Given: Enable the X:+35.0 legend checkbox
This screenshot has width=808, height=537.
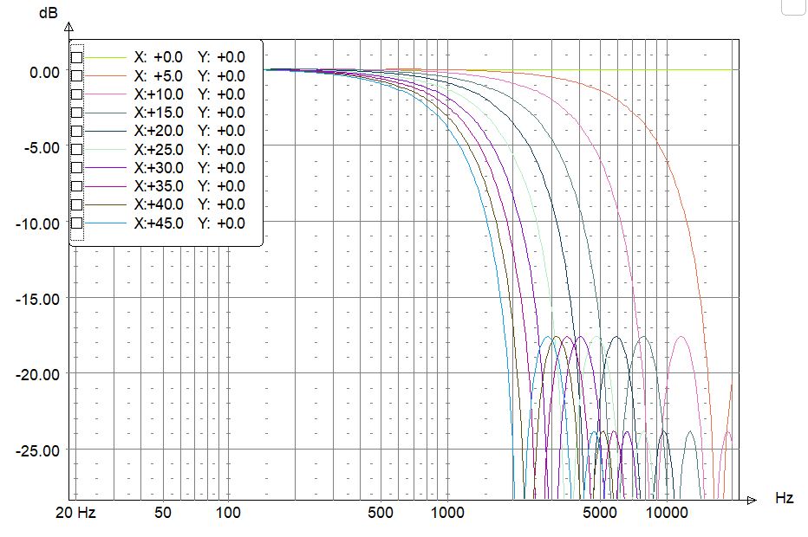Looking at the screenshot, I should 77,186.
